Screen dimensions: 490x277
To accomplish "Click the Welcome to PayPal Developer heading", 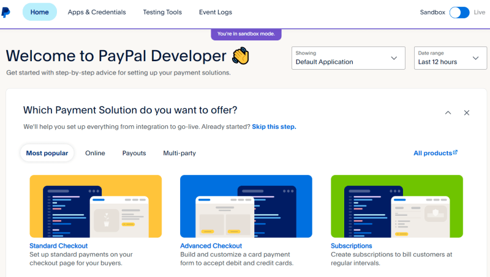I will (116, 56).
